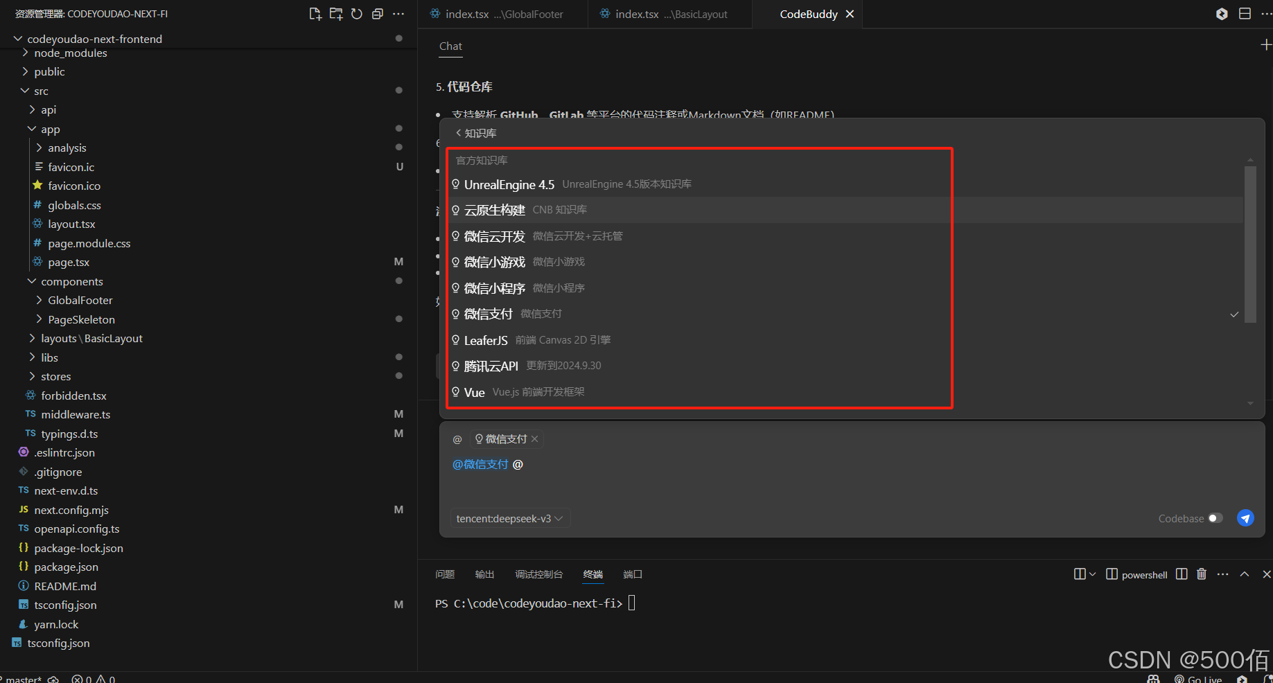Screen dimensions: 1273x683
Task: Refresh the explorer file tree
Action: [x=357, y=14]
